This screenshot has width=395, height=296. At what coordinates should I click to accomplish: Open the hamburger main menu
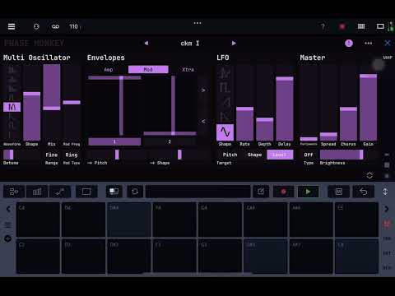pos(12,26)
